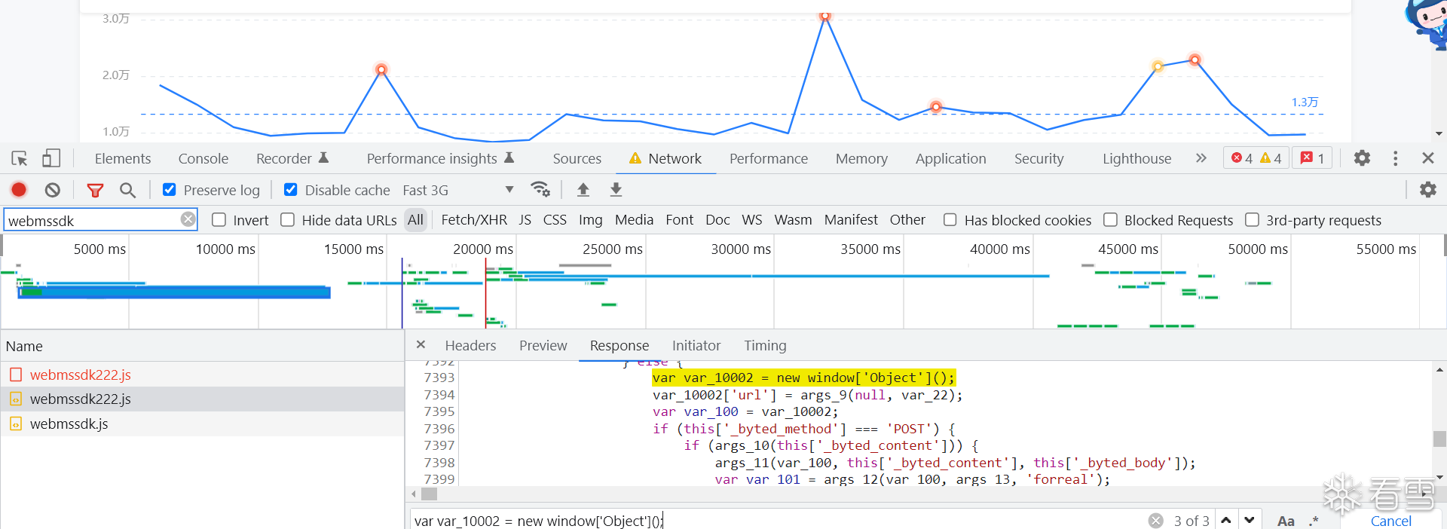Switch to the Sources tab
Screen dimensions: 1447x529
click(x=577, y=158)
